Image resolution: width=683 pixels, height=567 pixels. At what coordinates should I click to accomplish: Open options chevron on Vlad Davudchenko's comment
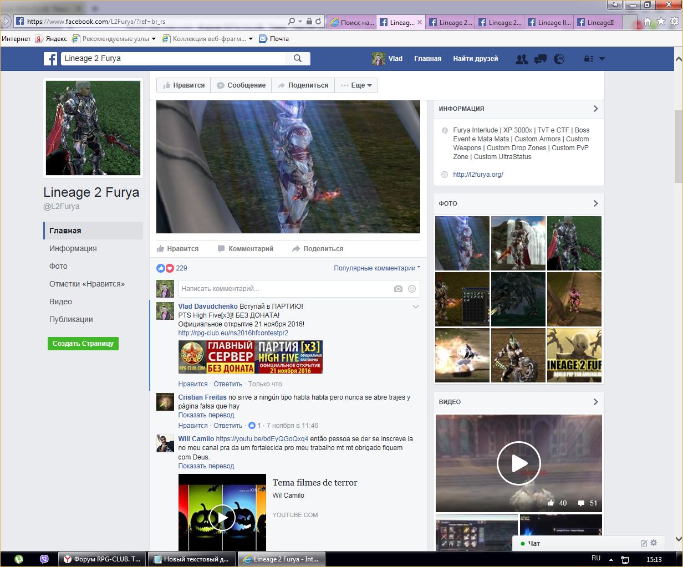coord(416,307)
